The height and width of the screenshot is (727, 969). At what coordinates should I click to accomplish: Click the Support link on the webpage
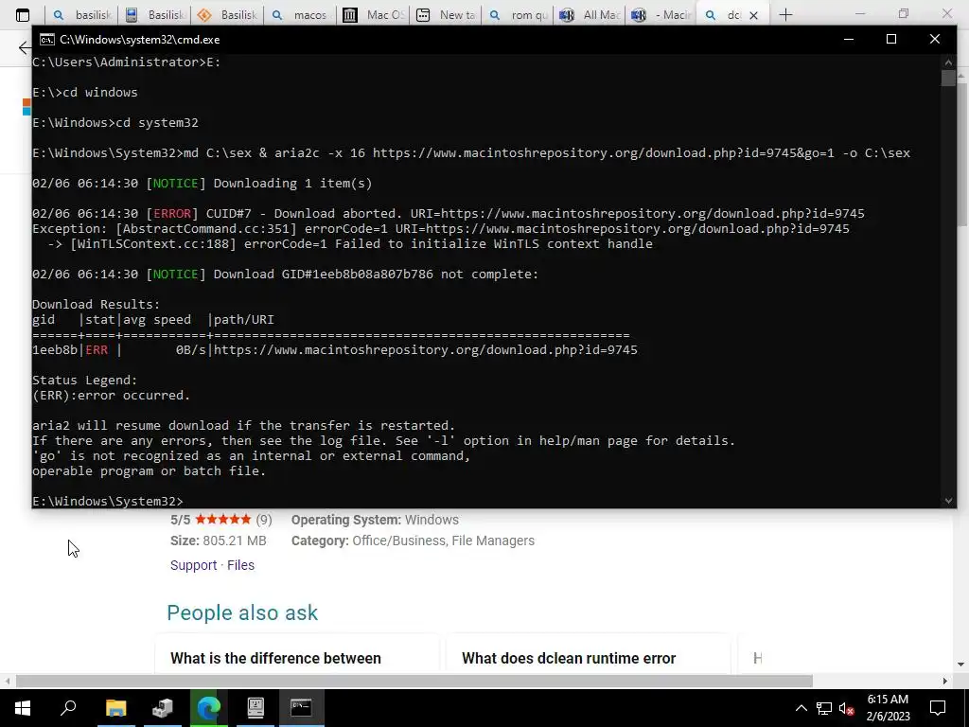tap(193, 565)
